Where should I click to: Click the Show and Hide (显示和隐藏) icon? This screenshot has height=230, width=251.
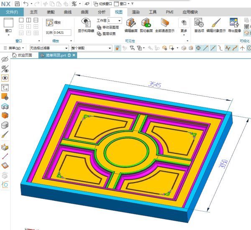click(x=85, y=23)
